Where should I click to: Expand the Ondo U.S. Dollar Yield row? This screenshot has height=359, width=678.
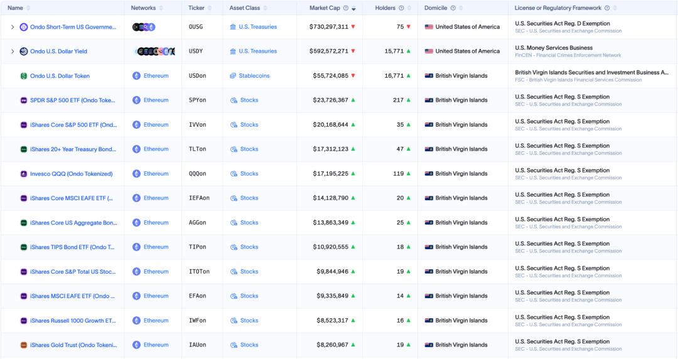[13, 51]
